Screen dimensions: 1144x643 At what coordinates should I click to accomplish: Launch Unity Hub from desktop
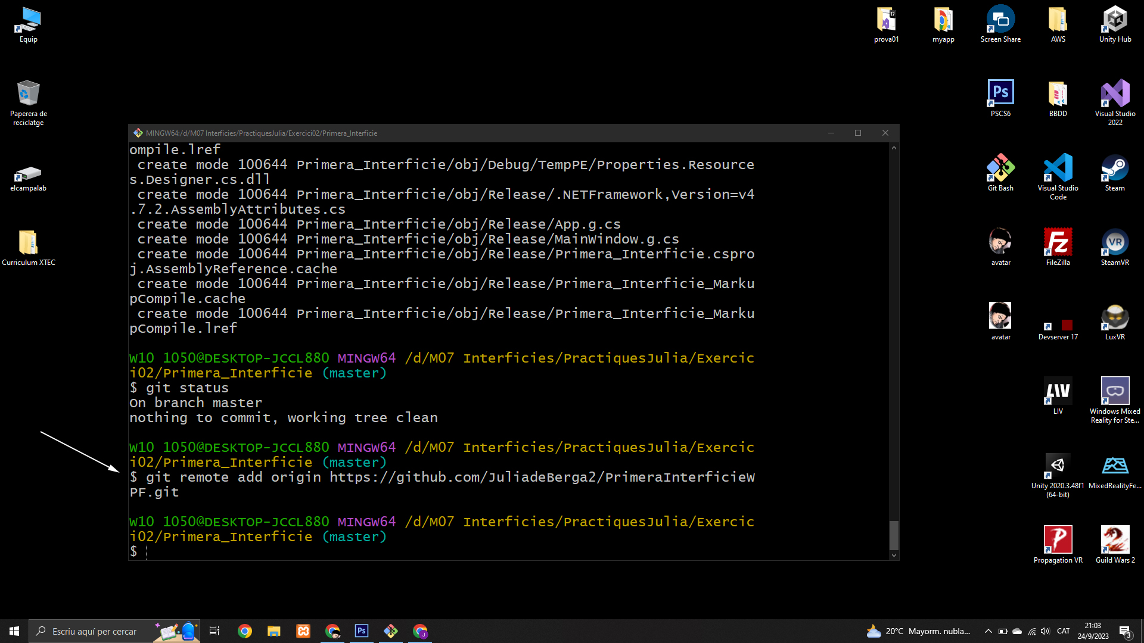tap(1115, 20)
